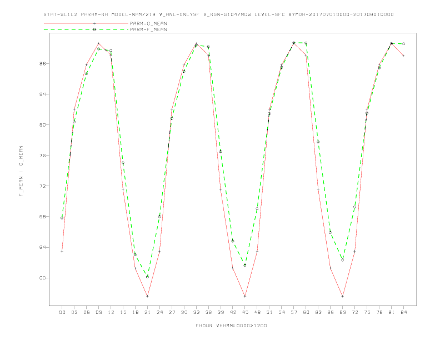The height and width of the screenshot is (340, 440).
Task: Click the x-axis tick label 21
Action: pos(147,312)
